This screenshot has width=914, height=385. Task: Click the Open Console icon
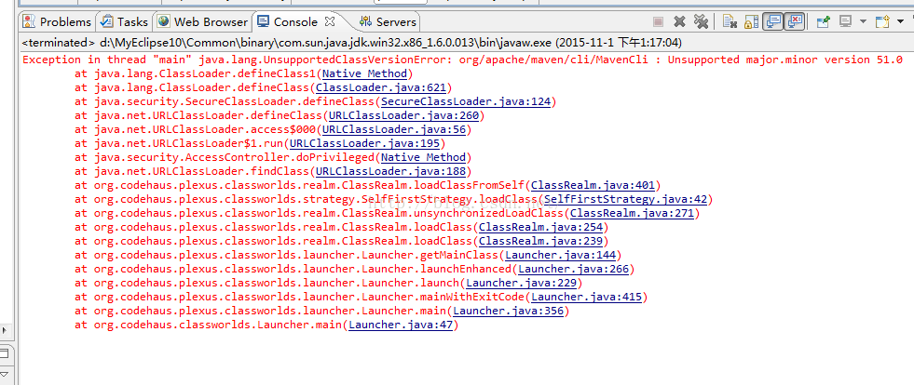click(x=882, y=22)
